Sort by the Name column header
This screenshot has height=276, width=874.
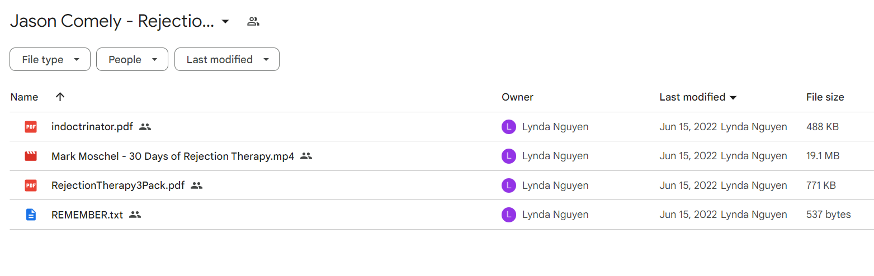pos(24,97)
